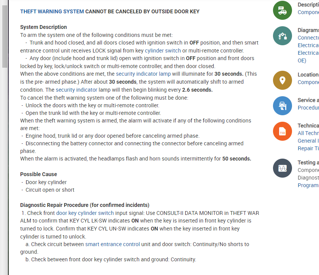Open the 'Compone...' link under Locations
Viewport: 319px width, 275px height.
pos(308,82)
